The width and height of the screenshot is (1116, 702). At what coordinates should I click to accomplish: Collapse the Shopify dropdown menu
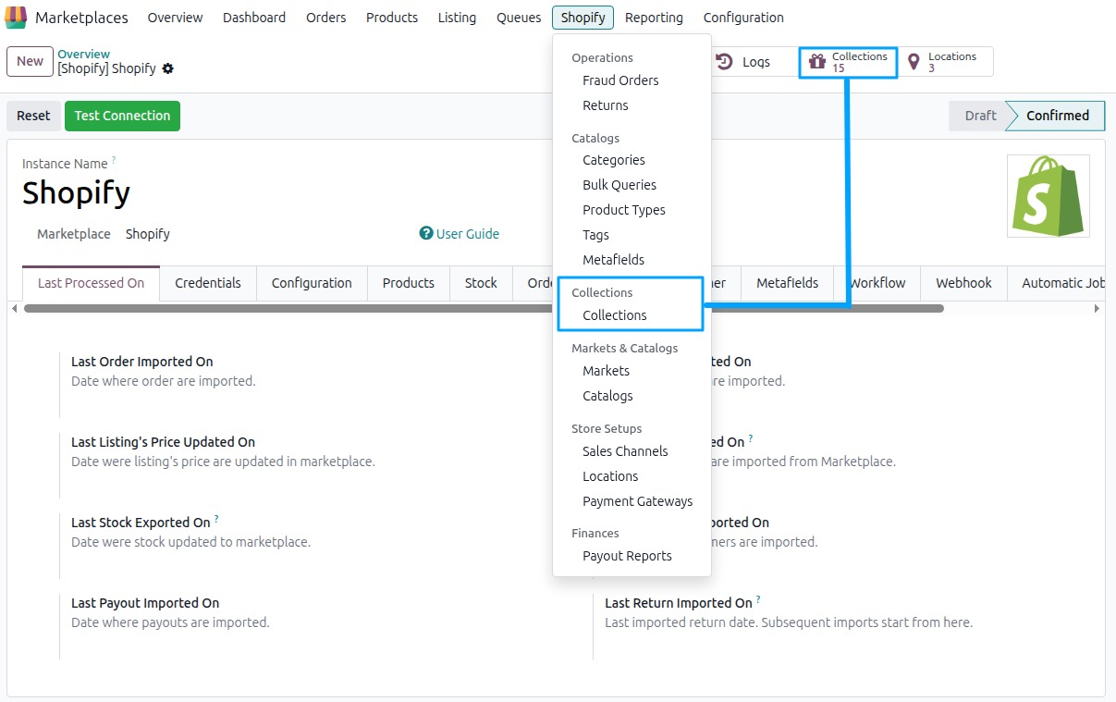pyautogui.click(x=583, y=18)
